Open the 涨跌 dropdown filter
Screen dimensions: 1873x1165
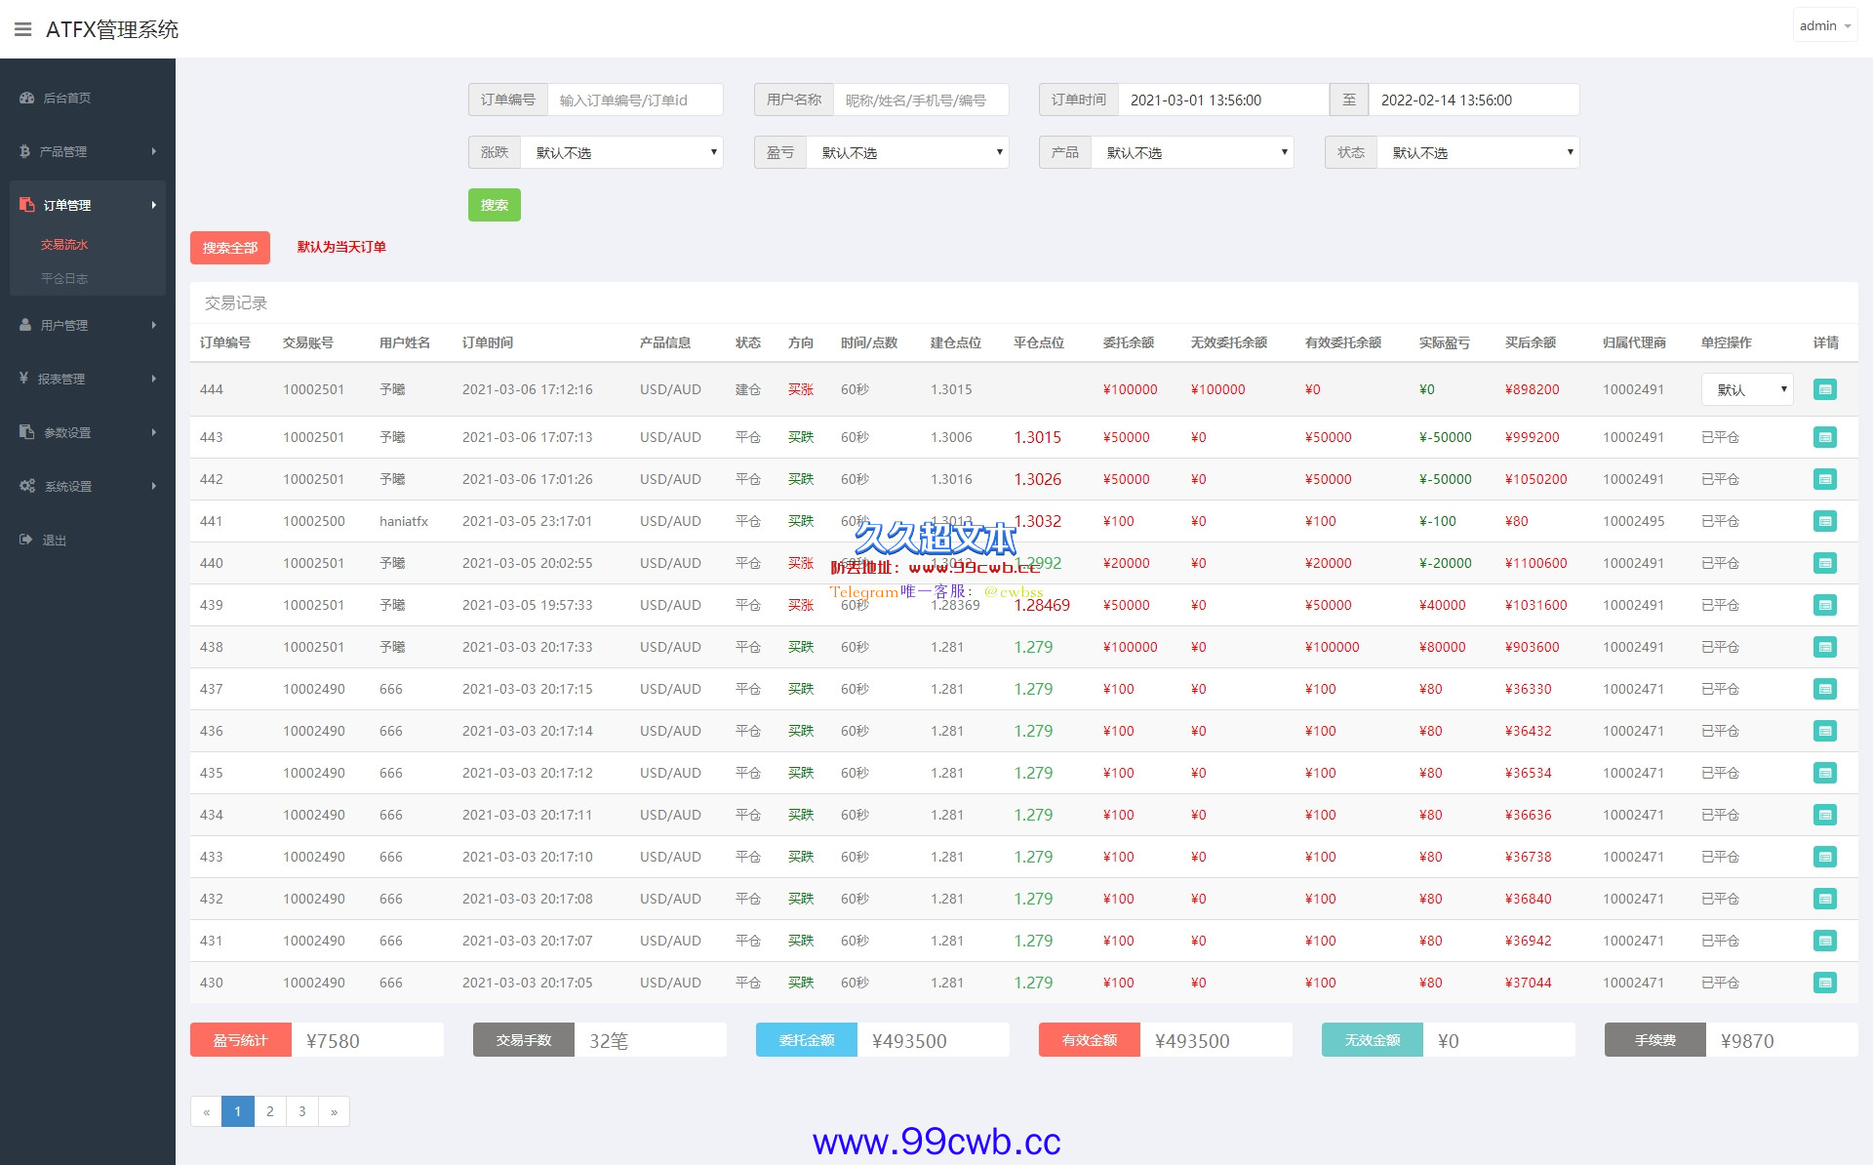(622, 152)
